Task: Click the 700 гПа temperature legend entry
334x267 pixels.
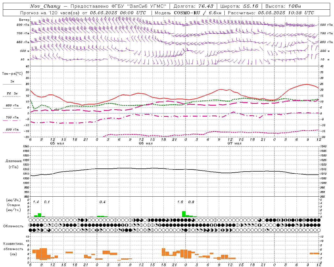Action: pos(12,118)
